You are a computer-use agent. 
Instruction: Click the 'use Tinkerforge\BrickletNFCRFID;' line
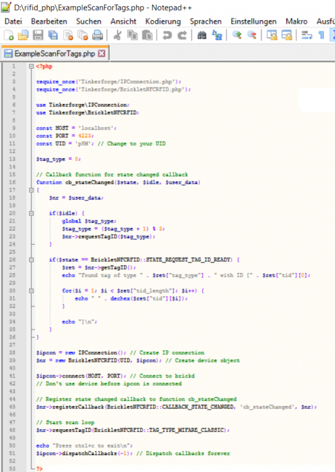pos(88,113)
